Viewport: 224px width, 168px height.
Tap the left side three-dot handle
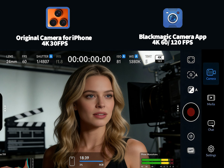(x=5, y=108)
